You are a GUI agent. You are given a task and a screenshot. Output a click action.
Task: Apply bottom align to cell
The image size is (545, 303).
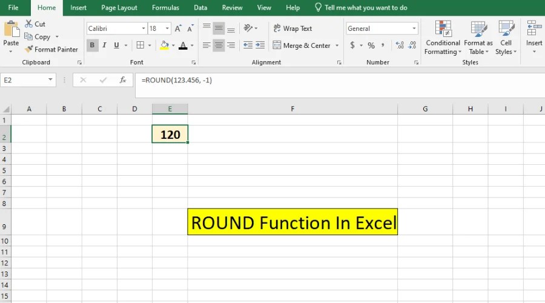(231, 28)
